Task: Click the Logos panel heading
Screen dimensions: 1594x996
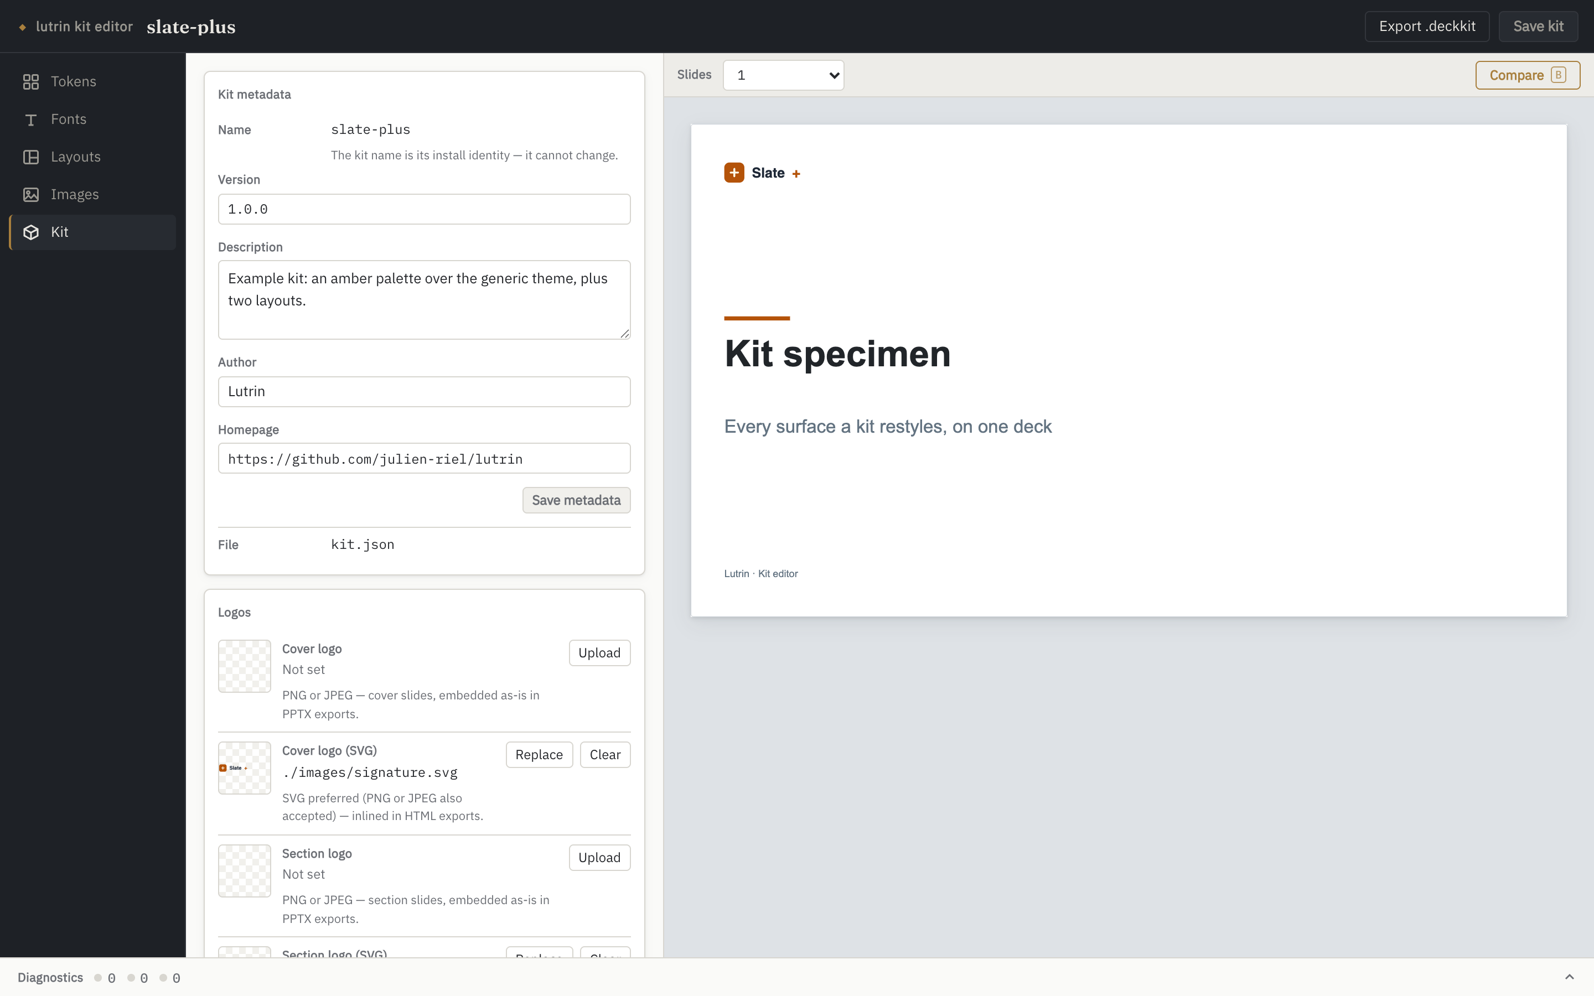Action: coord(234,613)
